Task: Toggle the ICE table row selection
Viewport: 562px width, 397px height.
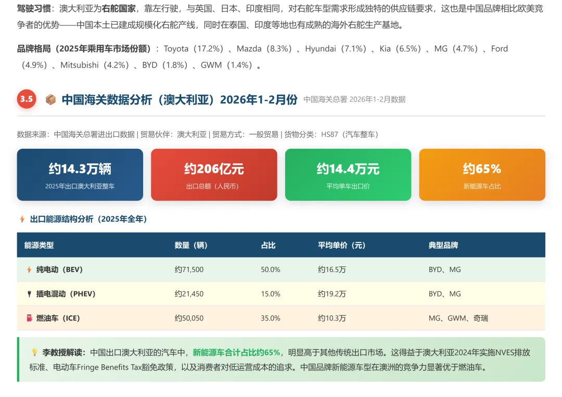Action: tap(208, 318)
